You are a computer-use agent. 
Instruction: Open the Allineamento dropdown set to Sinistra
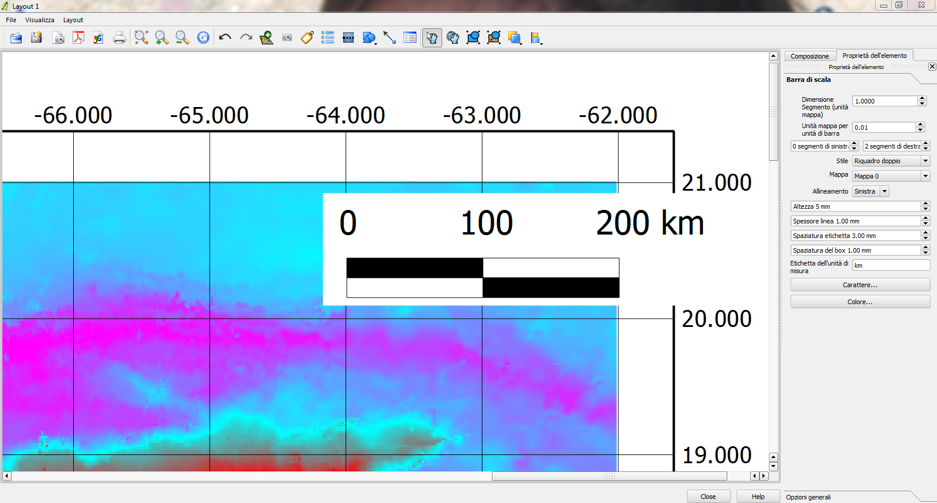[870, 191]
